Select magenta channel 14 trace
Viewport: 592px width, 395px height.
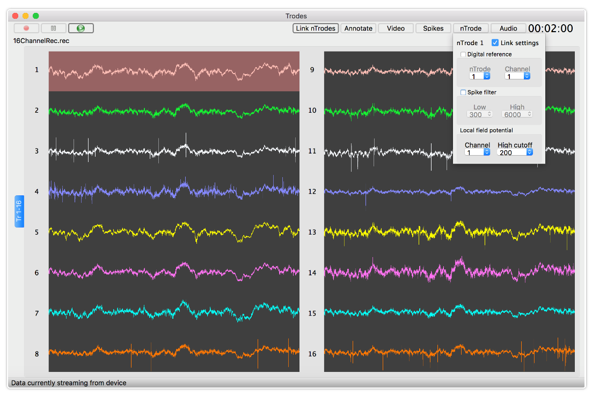tap(449, 271)
